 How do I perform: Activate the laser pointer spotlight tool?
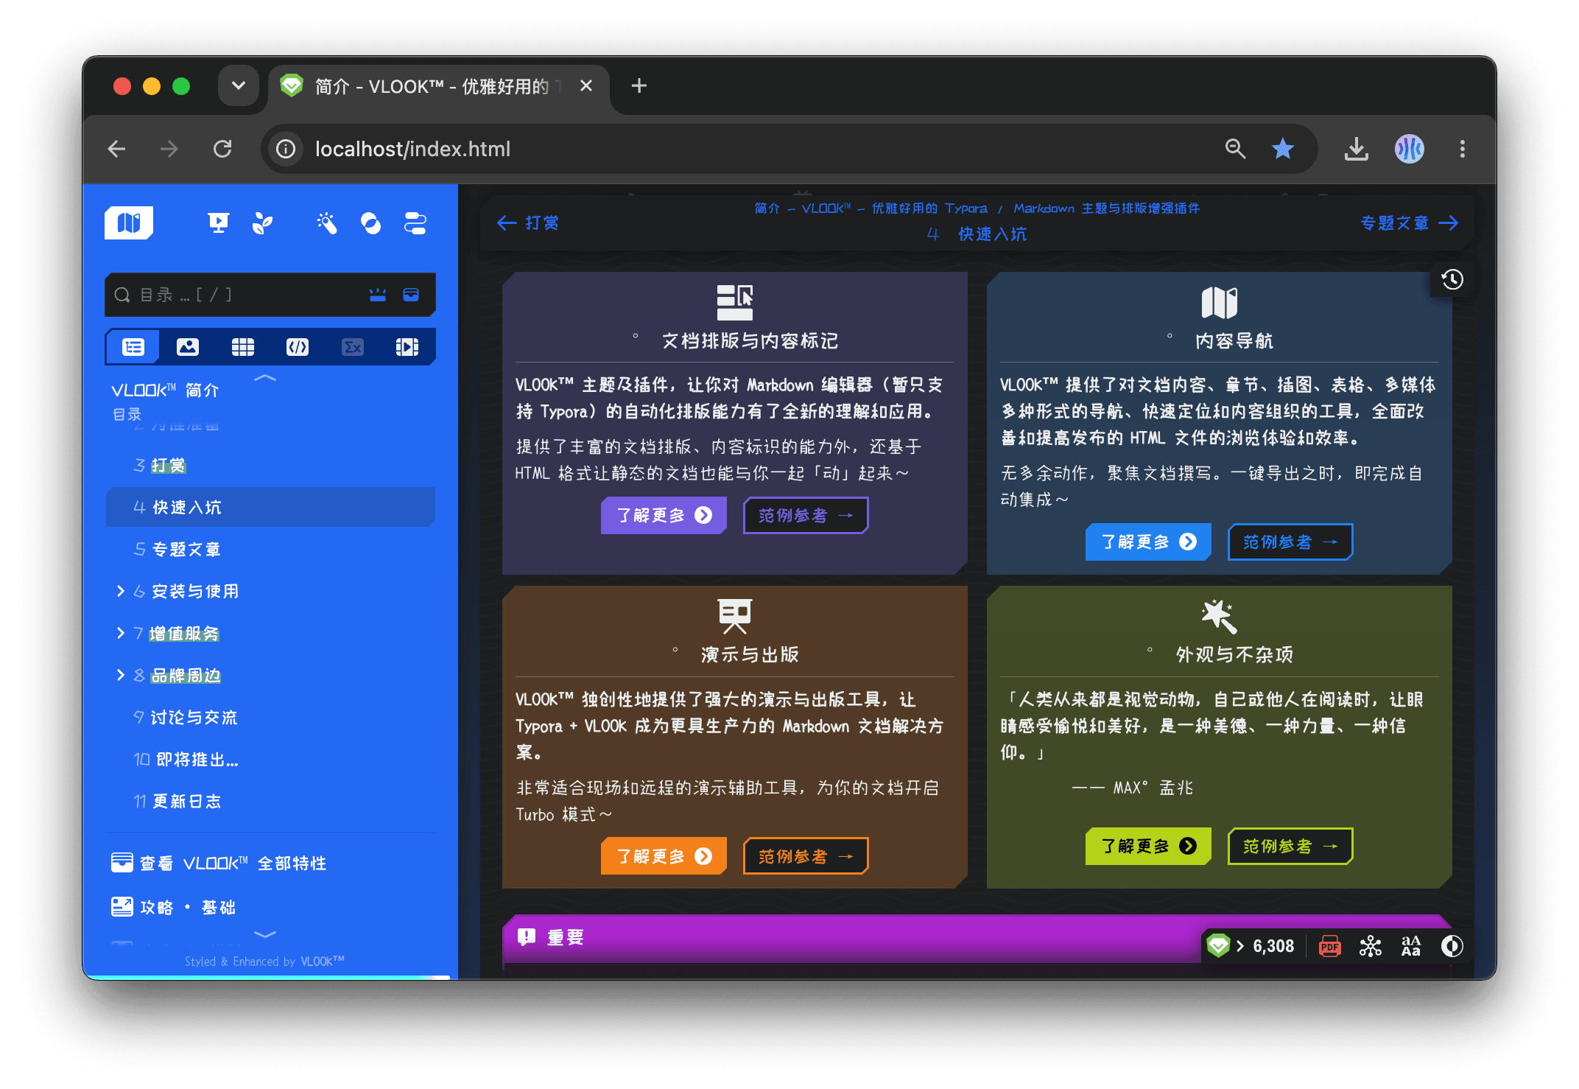click(327, 223)
